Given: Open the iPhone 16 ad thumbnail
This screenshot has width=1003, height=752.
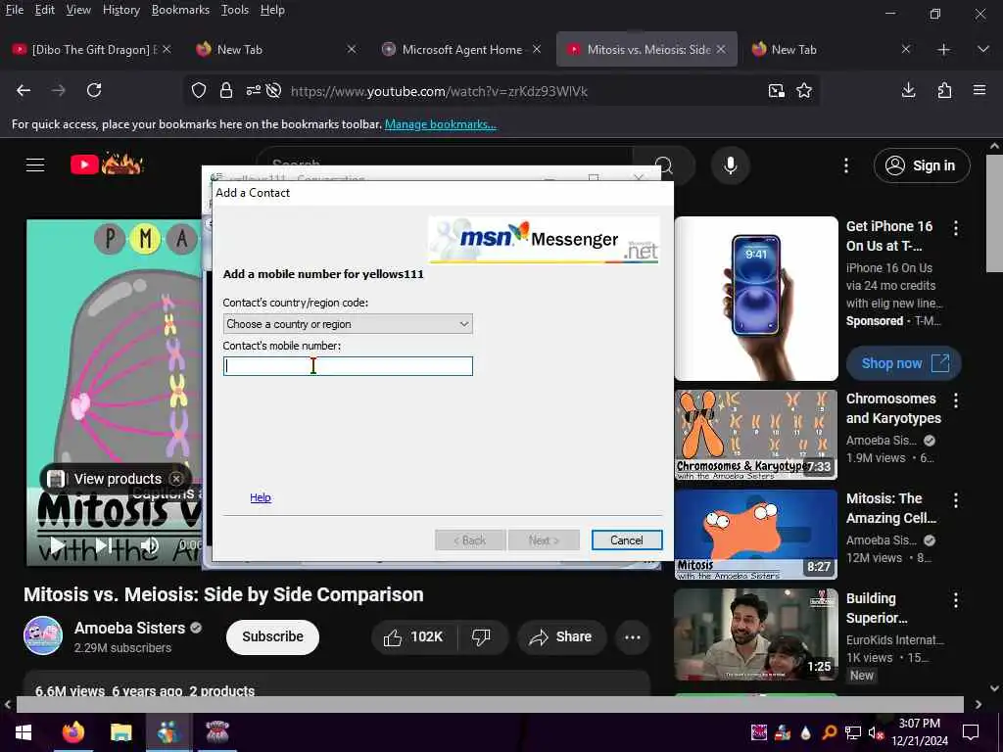Looking at the screenshot, I should tap(755, 299).
